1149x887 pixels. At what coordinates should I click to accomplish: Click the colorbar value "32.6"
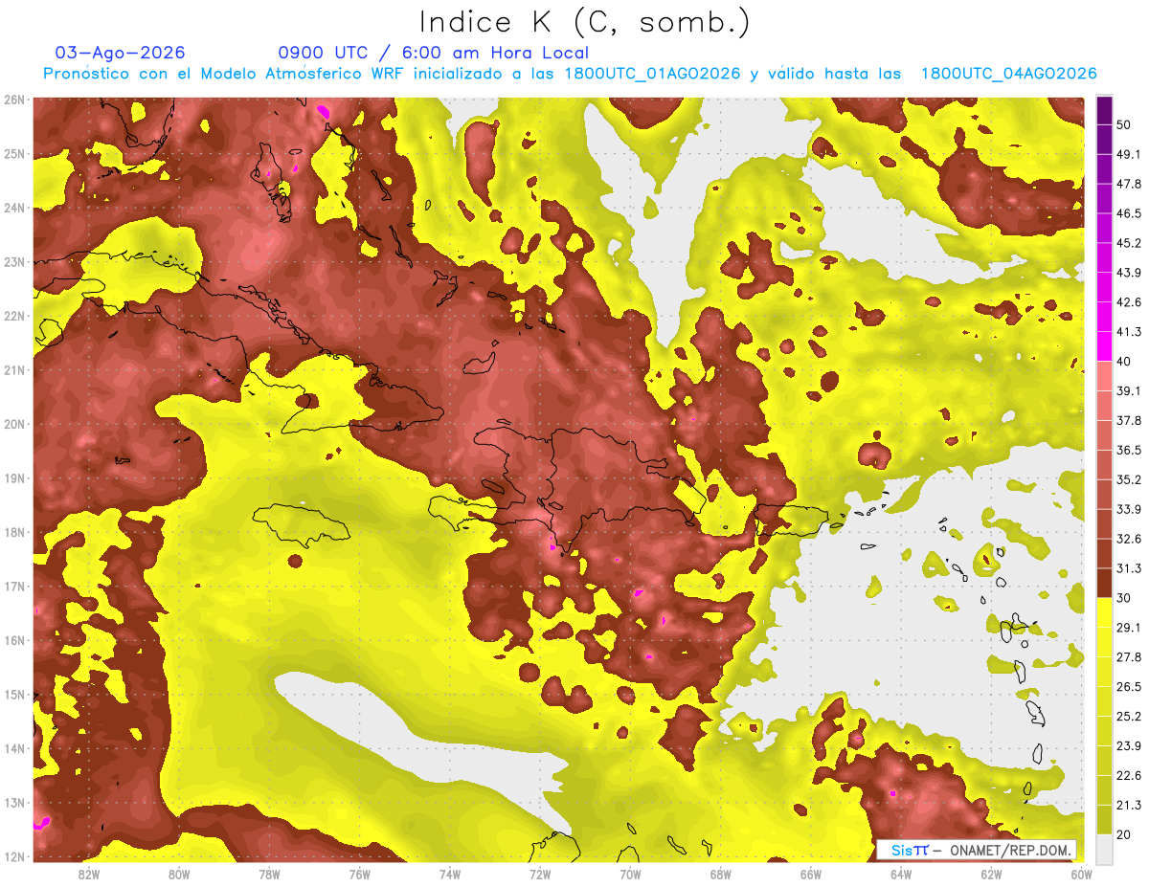tap(1129, 539)
